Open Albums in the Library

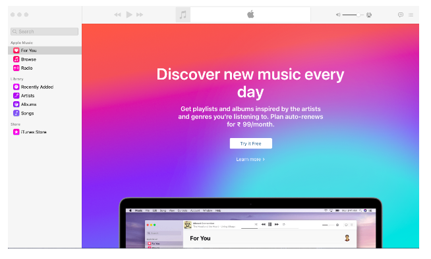(x=45, y=105)
